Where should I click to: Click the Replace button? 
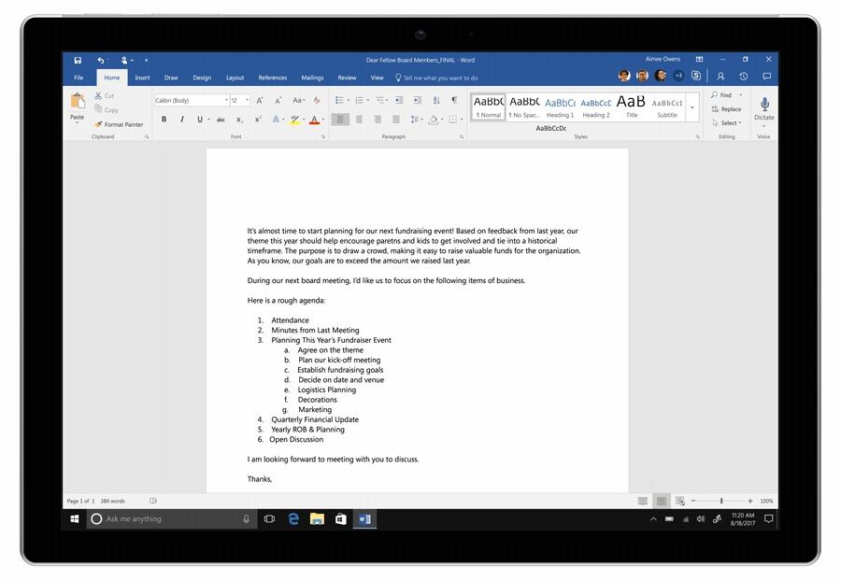point(726,109)
